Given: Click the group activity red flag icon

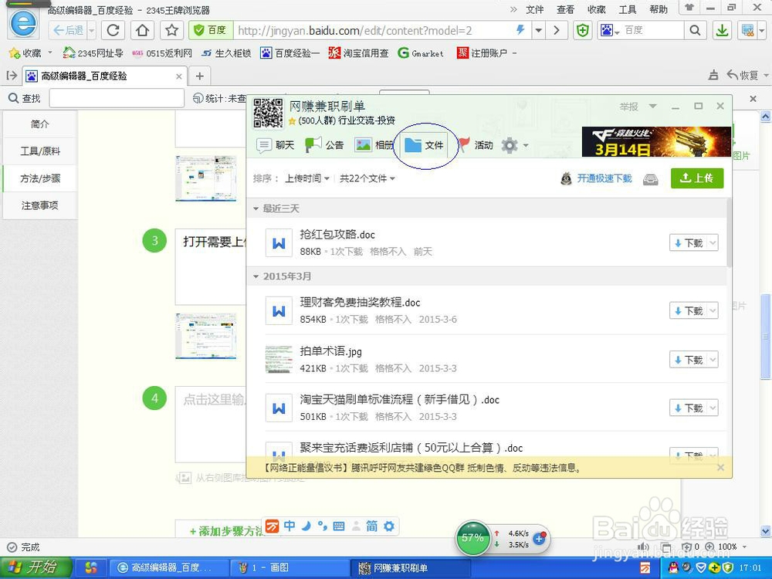Looking at the screenshot, I should [x=464, y=145].
